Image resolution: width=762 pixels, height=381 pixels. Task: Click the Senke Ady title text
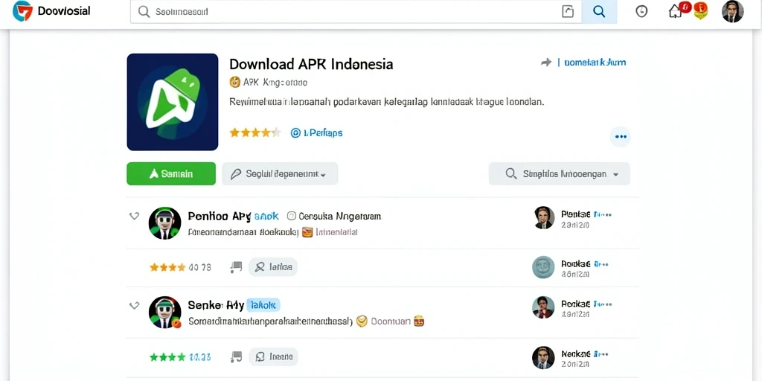coord(216,305)
